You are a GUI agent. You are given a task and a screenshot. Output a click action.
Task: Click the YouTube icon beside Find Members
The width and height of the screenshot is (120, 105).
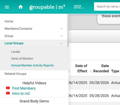pos(8,88)
